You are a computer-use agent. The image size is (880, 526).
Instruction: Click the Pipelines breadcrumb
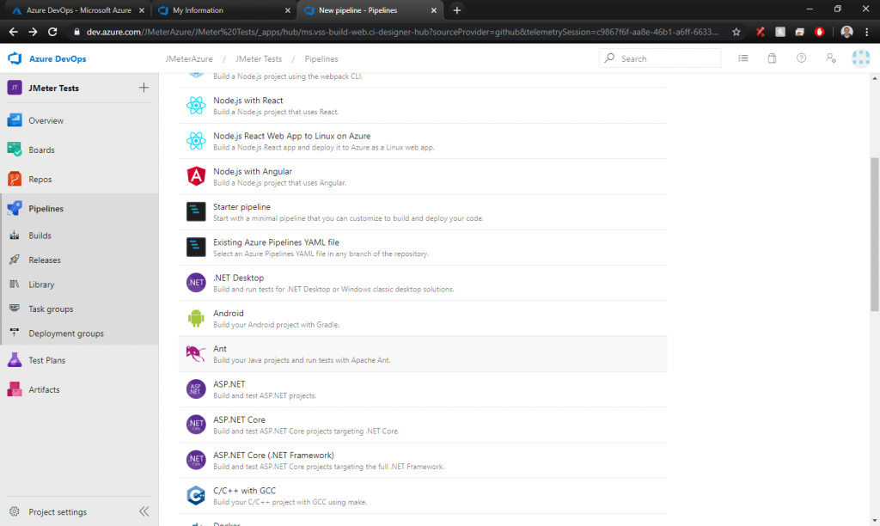[321, 59]
